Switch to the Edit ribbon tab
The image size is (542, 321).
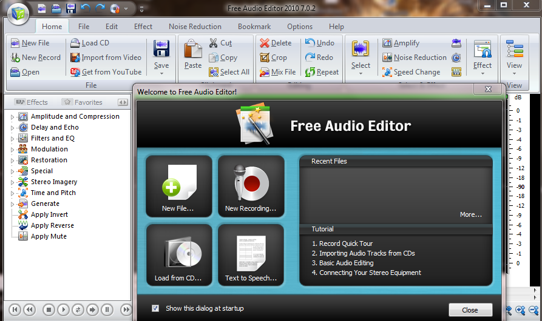click(x=112, y=27)
